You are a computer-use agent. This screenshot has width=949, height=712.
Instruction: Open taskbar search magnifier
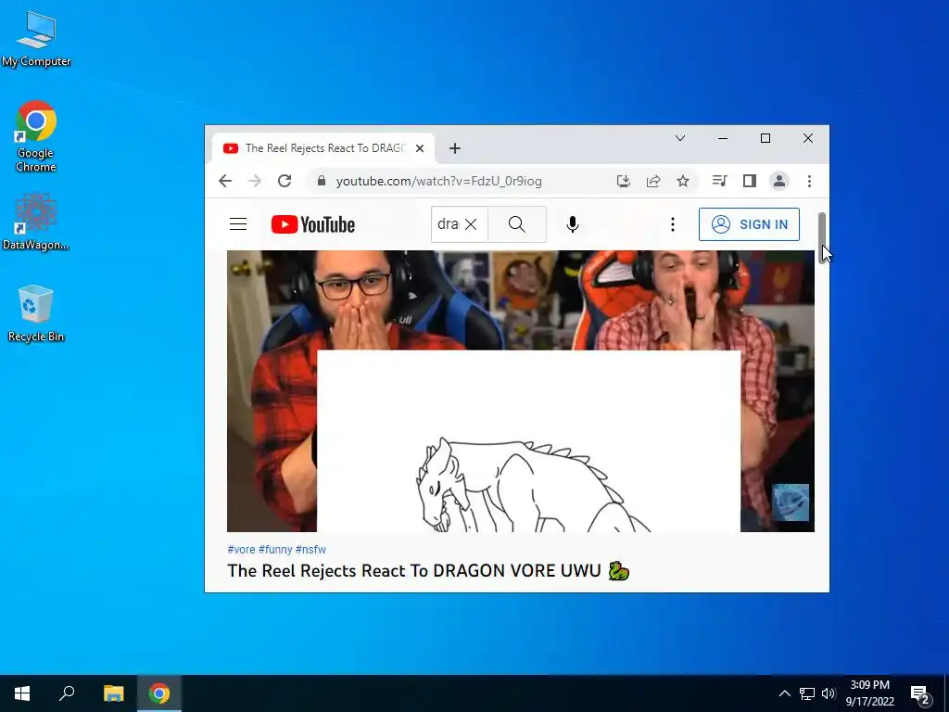67,693
